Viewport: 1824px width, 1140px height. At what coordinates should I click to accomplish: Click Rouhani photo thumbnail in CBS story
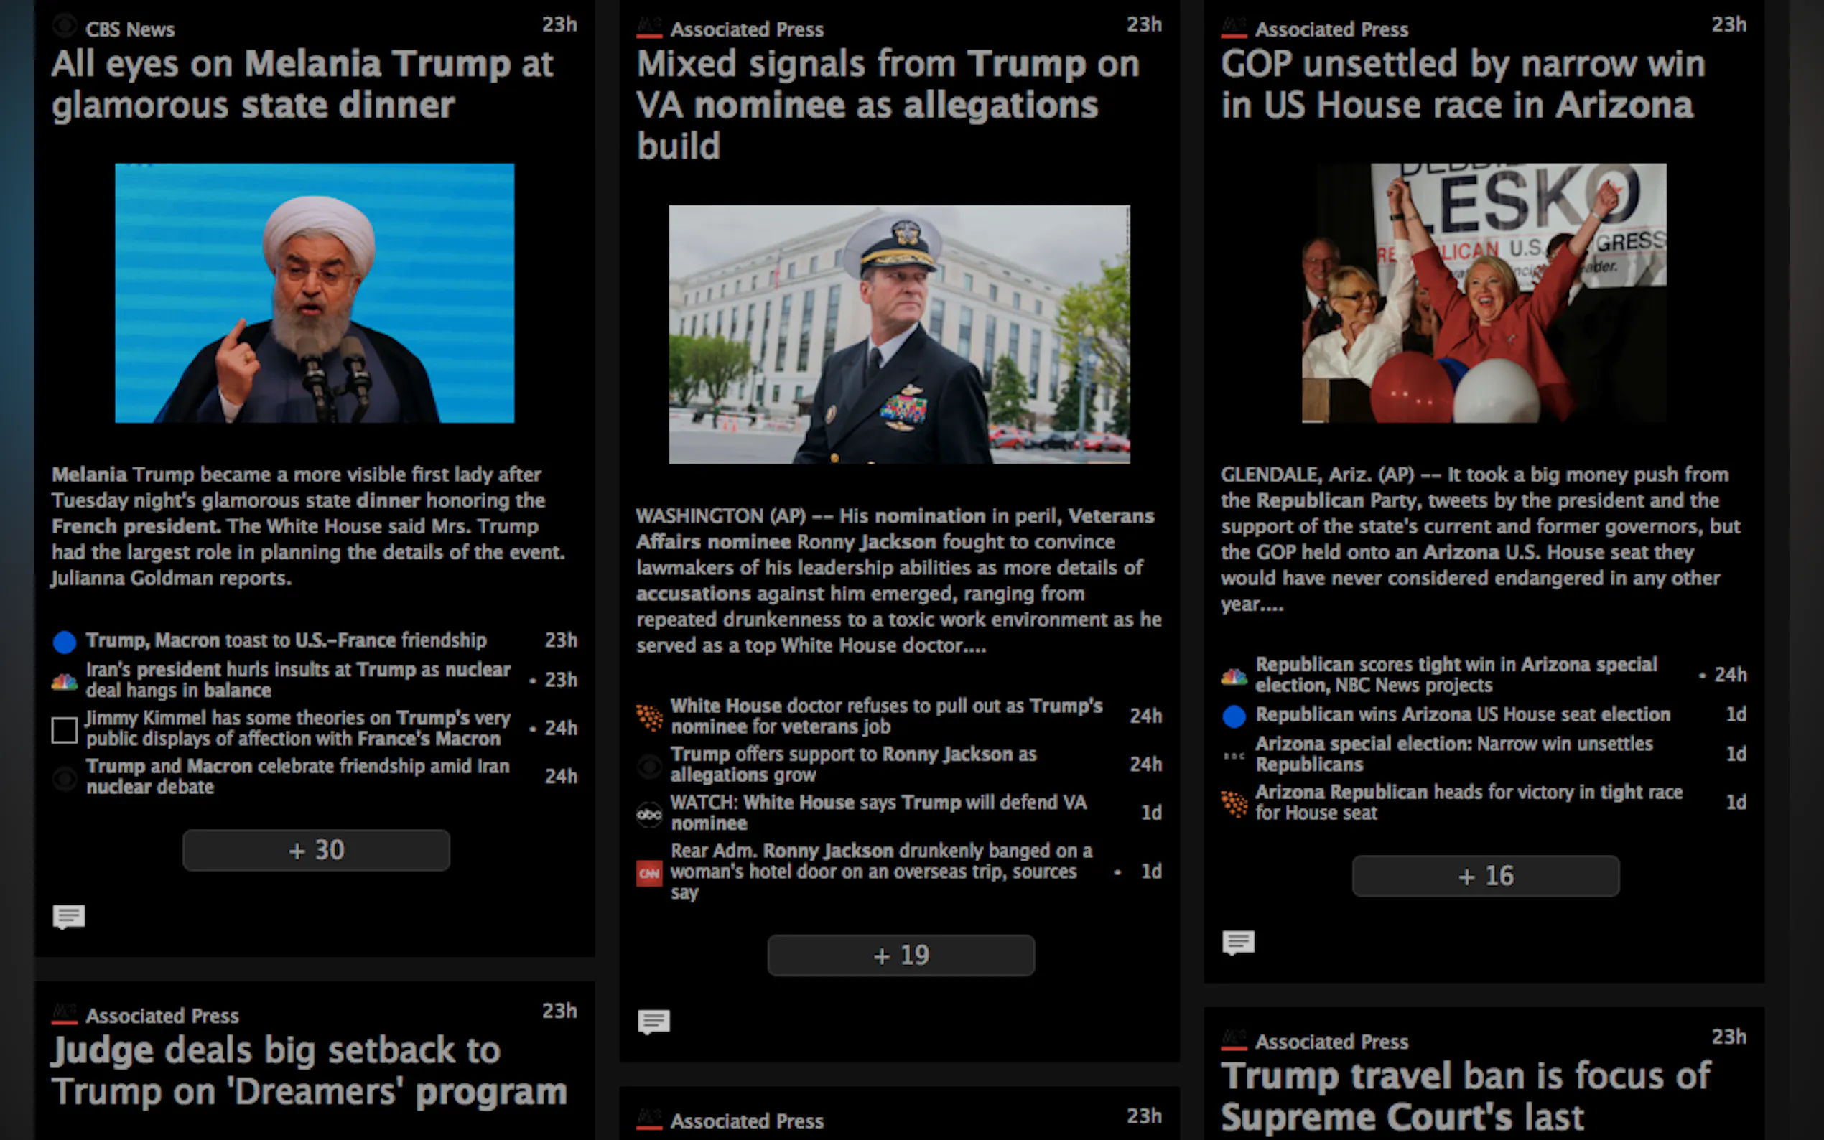pyautogui.click(x=315, y=294)
